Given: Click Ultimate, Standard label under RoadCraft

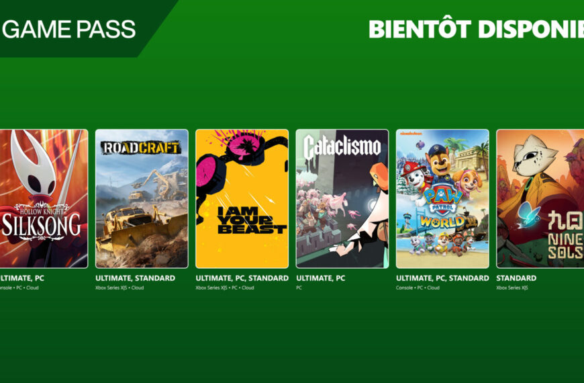Looking at the screenshot, I should tap(135, 278).
